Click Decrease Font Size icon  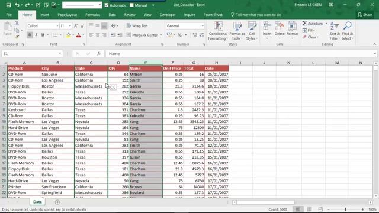coord(82,26)
